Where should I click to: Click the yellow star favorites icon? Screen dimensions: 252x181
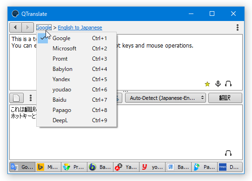point(207,84)
